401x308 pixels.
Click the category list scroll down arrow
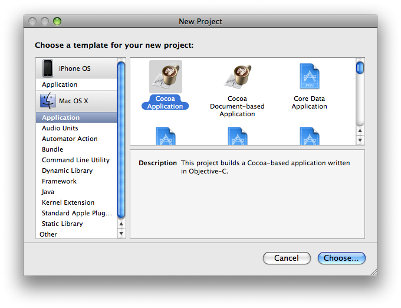click(x=121, y=233)
